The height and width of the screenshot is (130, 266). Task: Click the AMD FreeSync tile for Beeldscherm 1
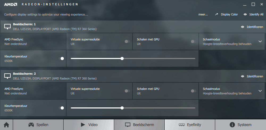[33, 41]
